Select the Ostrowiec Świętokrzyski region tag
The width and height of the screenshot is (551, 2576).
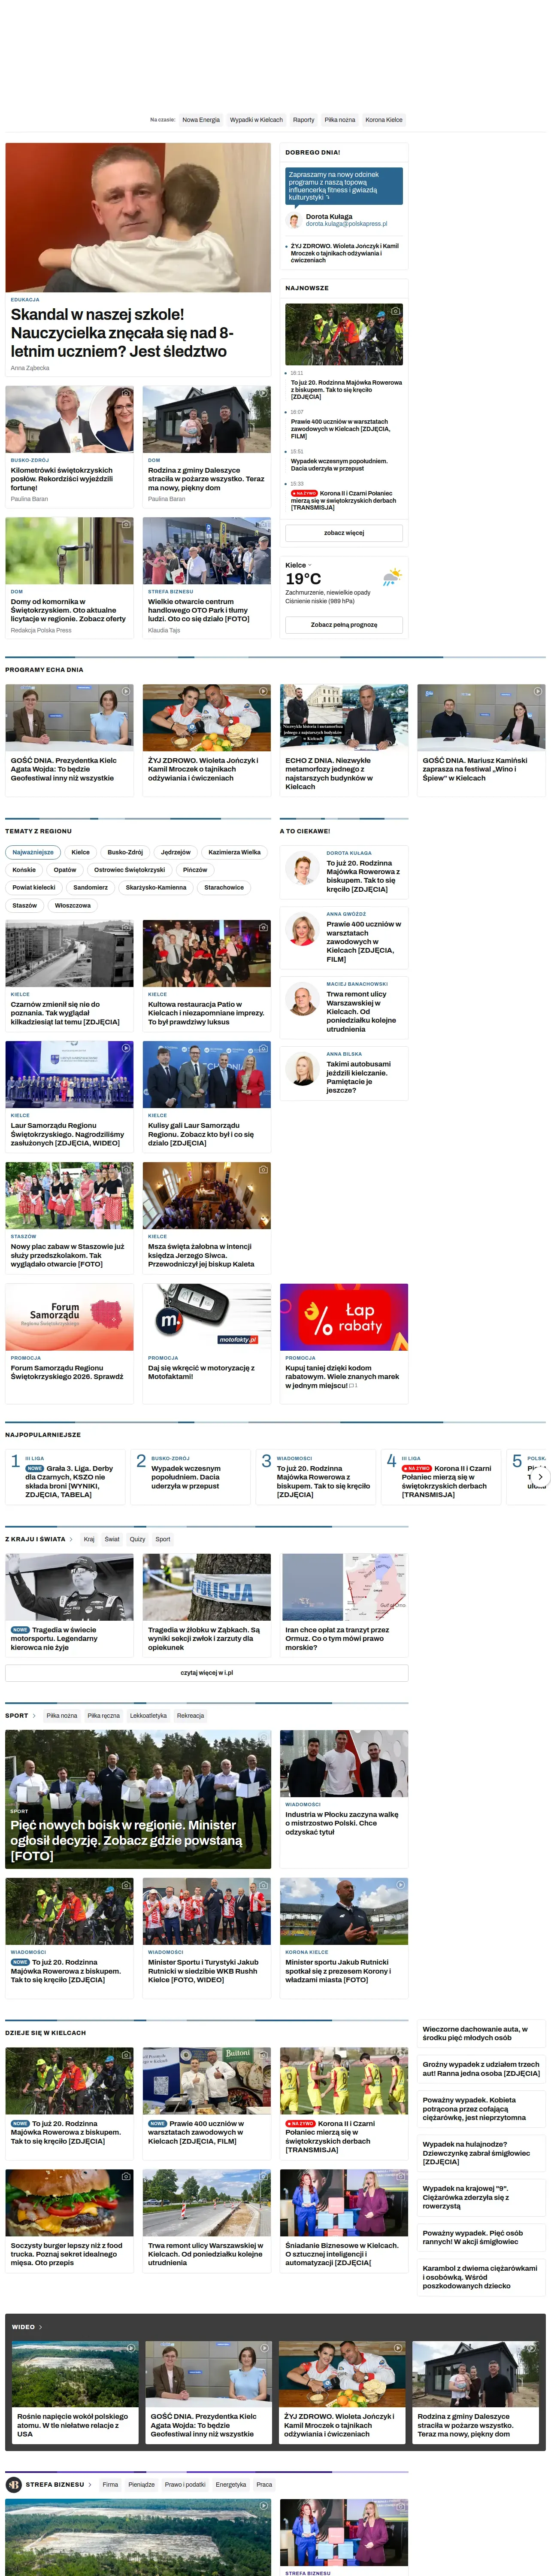tap(130, 870)
